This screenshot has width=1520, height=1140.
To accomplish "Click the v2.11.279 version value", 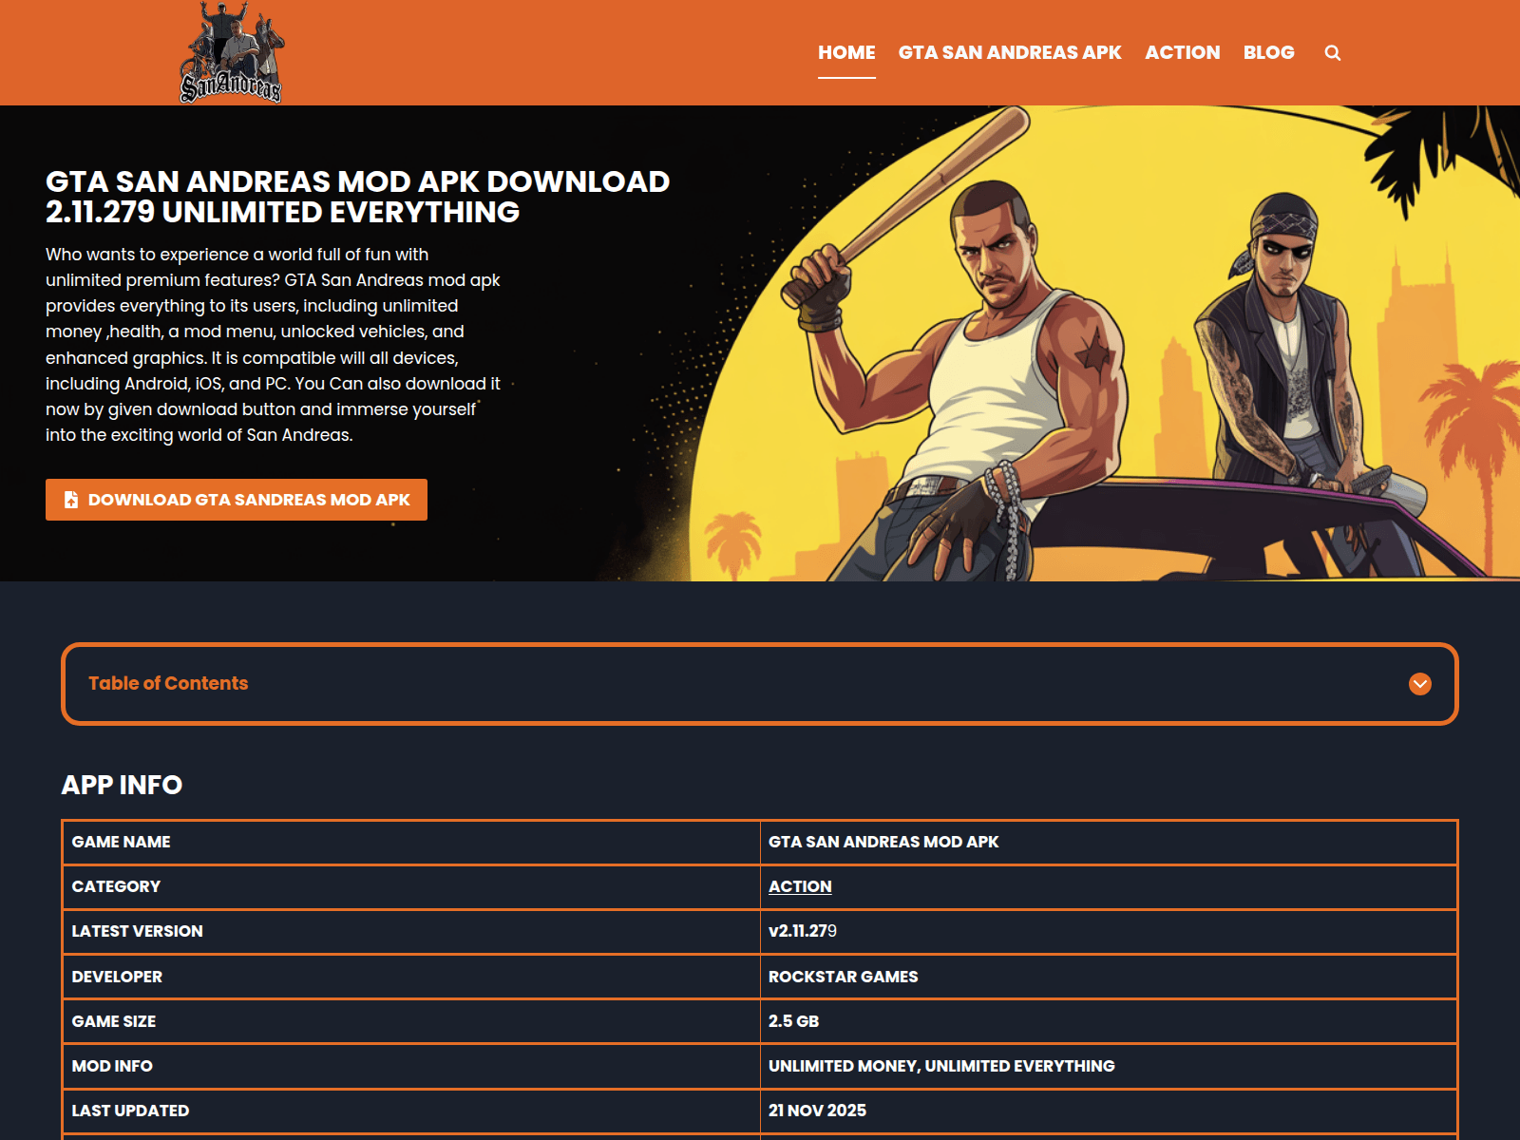I will (x=803, y=931).
